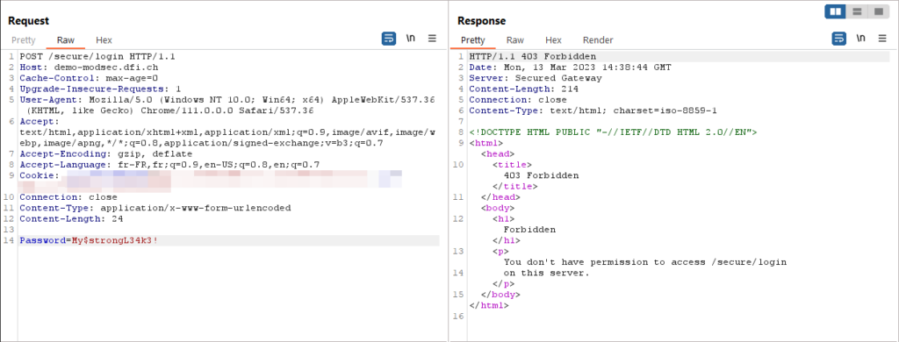Select top-bottom stacked layout icon
Screen dimensions: 899x342
click(857, 11)
